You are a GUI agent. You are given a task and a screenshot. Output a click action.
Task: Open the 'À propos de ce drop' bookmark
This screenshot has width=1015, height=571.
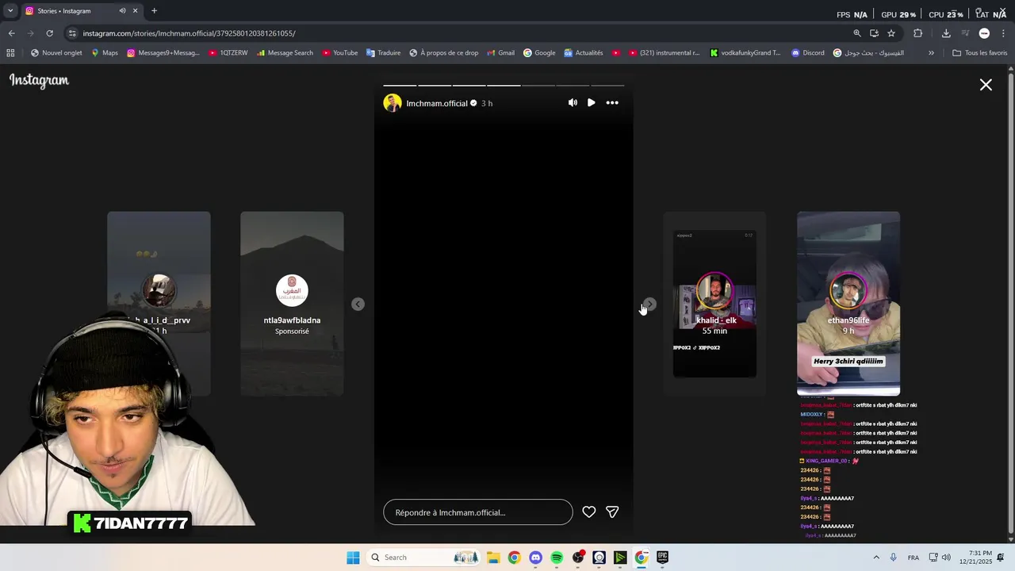444,53
